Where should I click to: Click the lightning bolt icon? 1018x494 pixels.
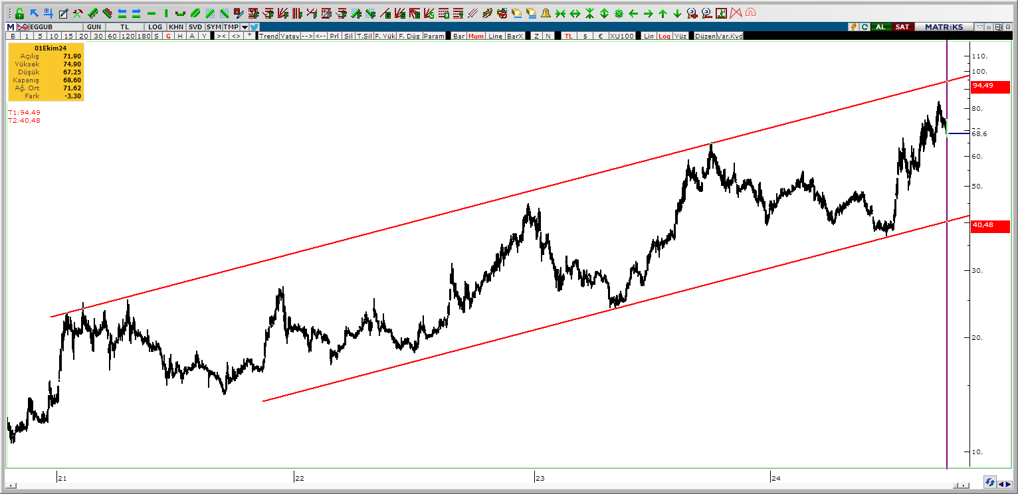click(x=853, y=27)
